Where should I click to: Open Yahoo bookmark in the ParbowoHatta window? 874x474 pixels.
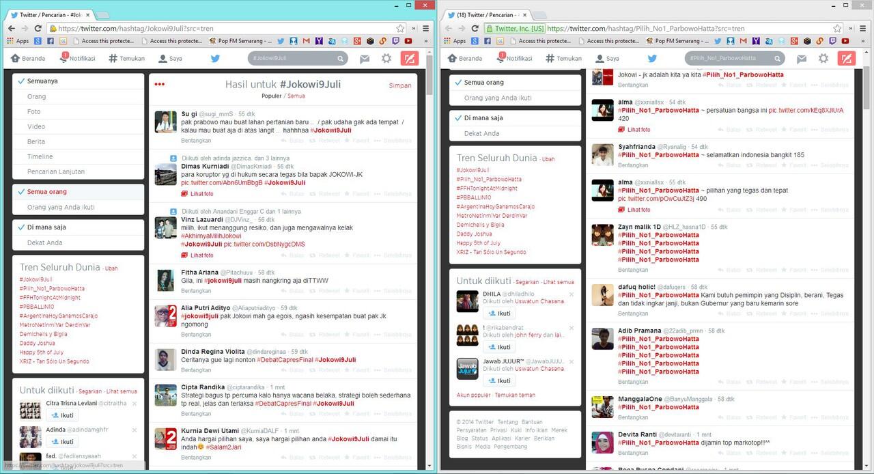tap(757, 41)
